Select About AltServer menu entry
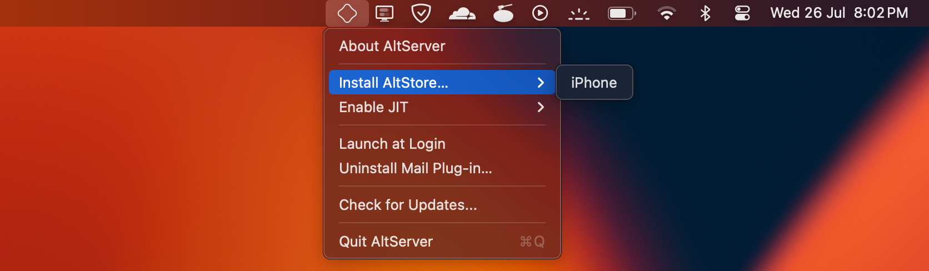 pos(442,46)
